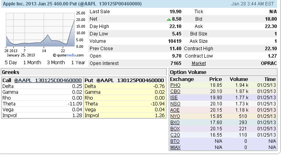The image size is (281, 156).
Task: Click the January 25, 2013 chart date
Action: 21,55
